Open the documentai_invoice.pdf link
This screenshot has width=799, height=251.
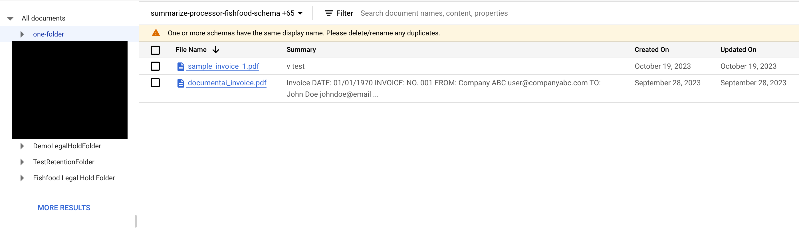[x=227, y=83]
